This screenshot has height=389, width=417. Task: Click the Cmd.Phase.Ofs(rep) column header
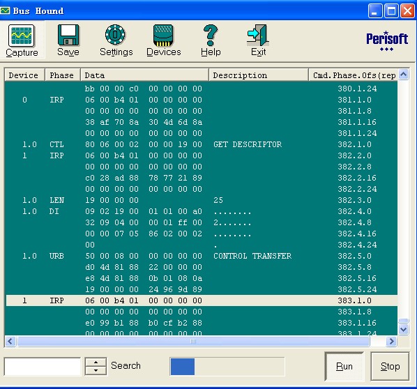353,75
